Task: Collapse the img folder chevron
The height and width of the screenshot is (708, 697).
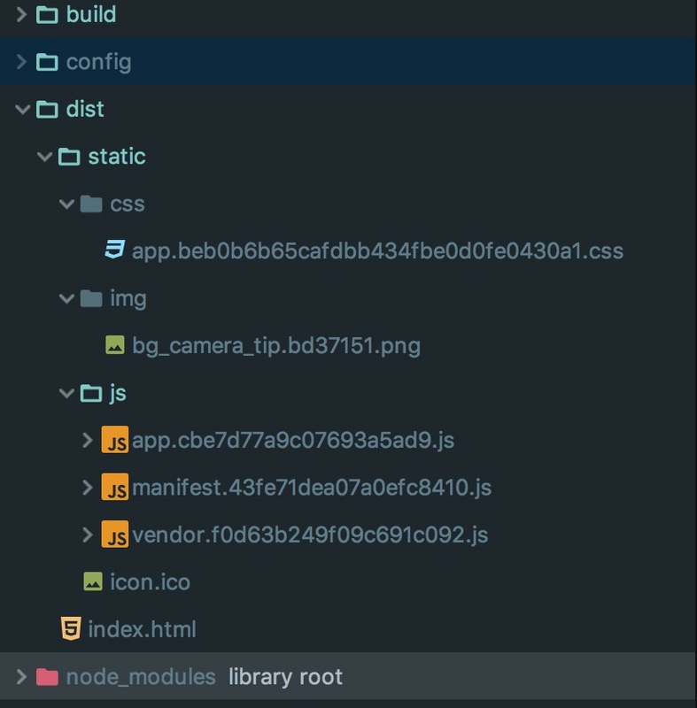Action: 66,298
